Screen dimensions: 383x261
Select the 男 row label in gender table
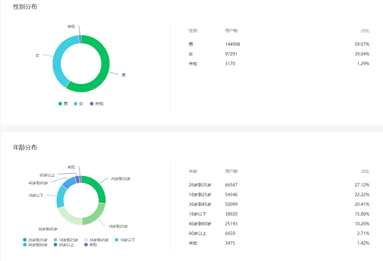[191, 44]
